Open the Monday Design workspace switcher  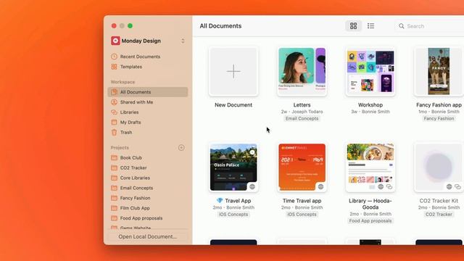(x=183, y=41)
